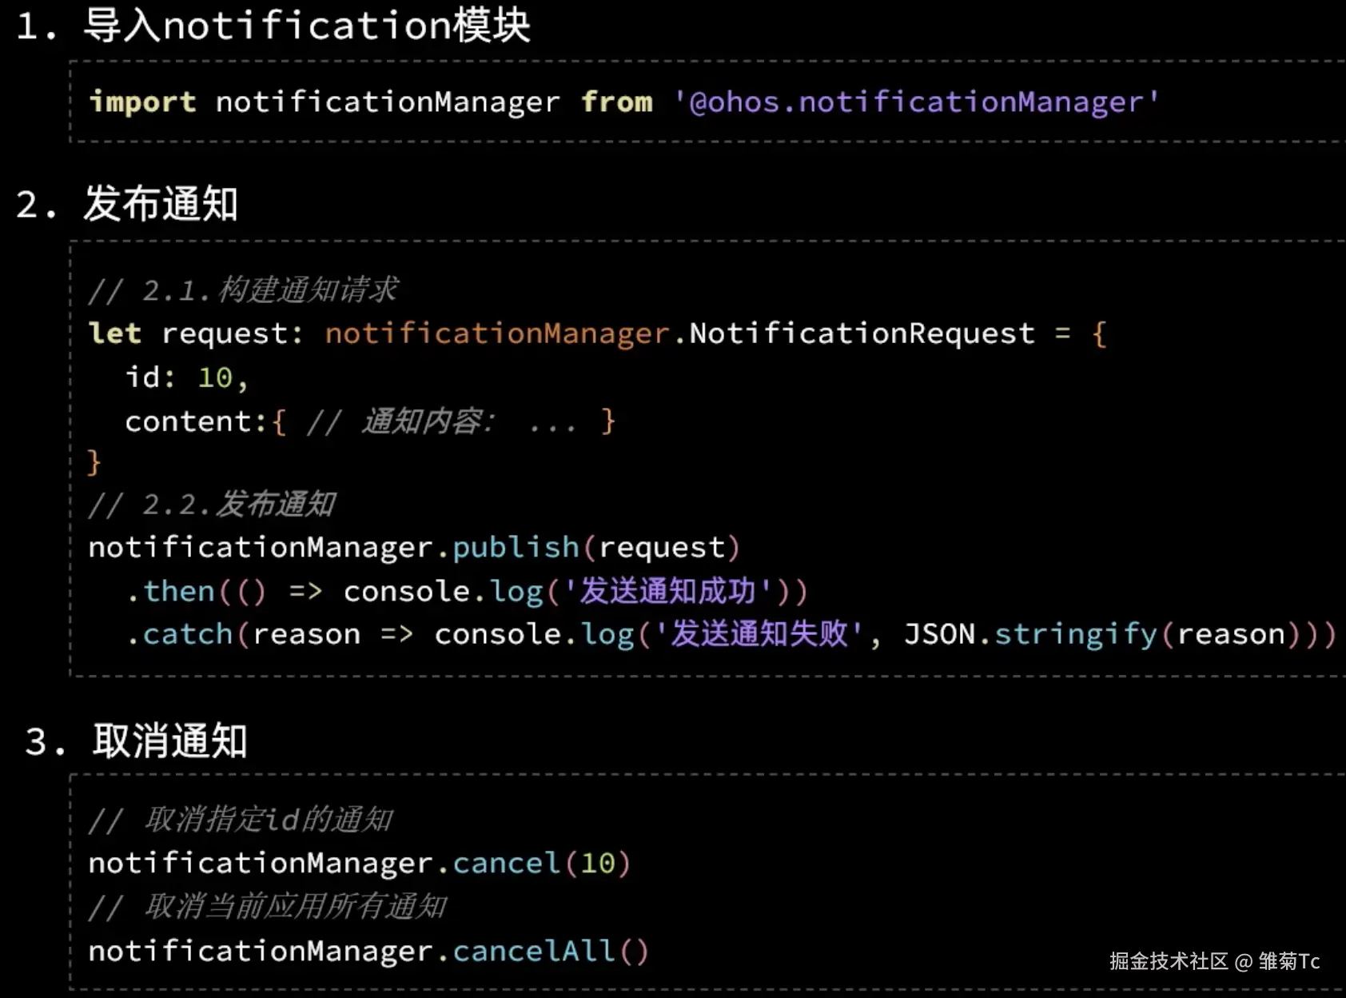The image size is (1346, 998).
Task: Click the 'content:' property line
Action: click(196, 421)
